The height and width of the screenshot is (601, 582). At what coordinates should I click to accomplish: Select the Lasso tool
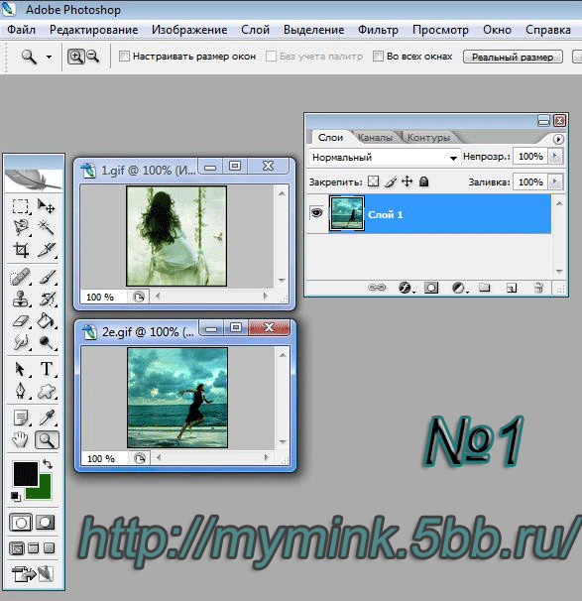pos(21,227)
